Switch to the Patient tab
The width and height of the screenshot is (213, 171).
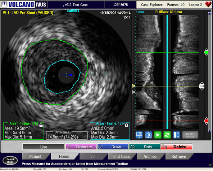pos(36,157)
